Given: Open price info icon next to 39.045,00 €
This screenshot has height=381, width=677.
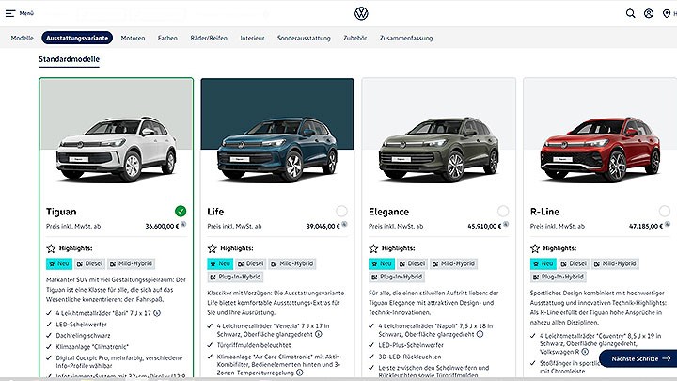Looking at the screenshot, I should pos(344,224).
